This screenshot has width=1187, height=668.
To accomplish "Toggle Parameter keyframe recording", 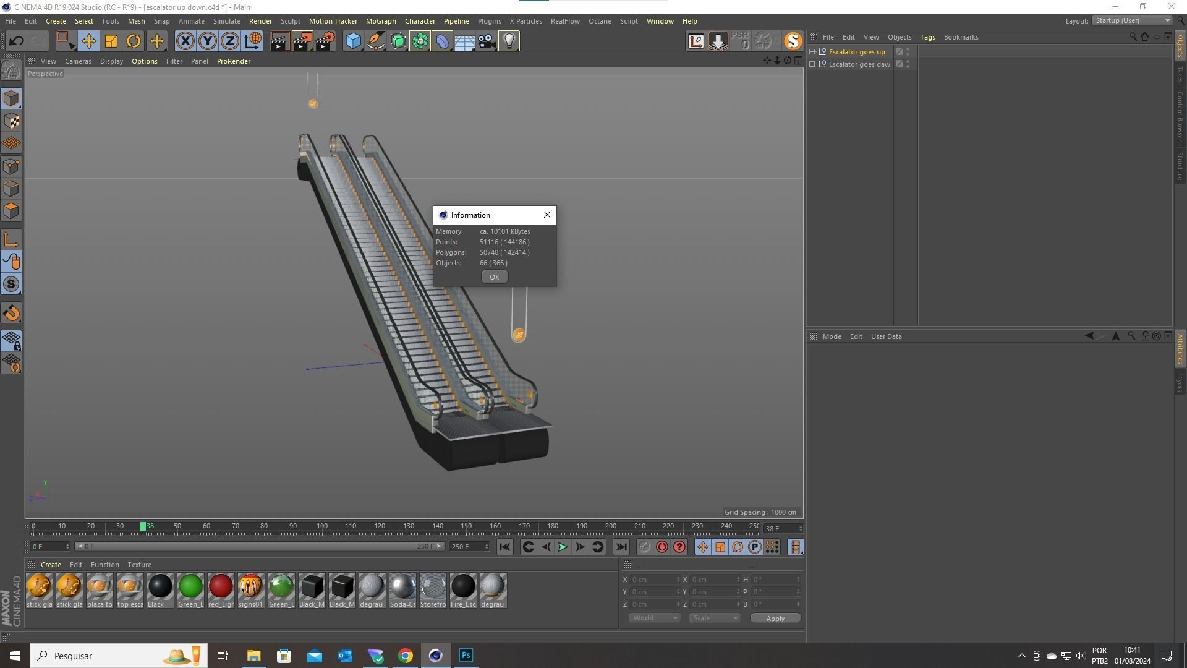I will click(x=755, y=547).
